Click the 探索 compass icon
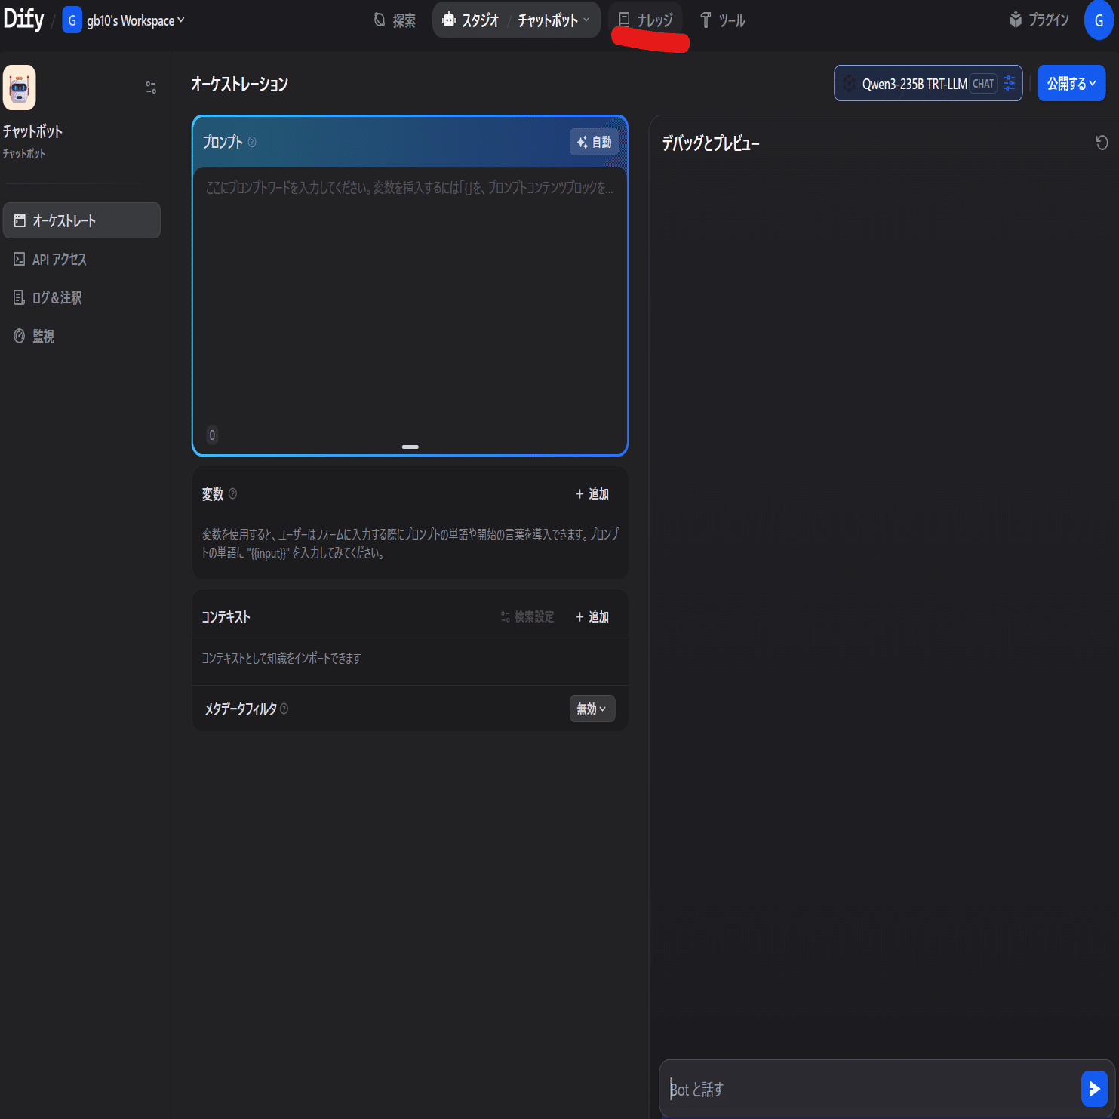 point(378,20)
